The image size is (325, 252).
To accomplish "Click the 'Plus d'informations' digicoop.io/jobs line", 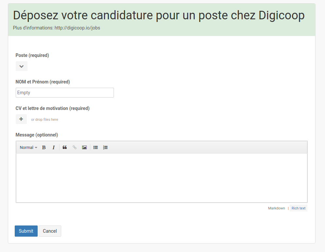I will click(x=57, y=28).
